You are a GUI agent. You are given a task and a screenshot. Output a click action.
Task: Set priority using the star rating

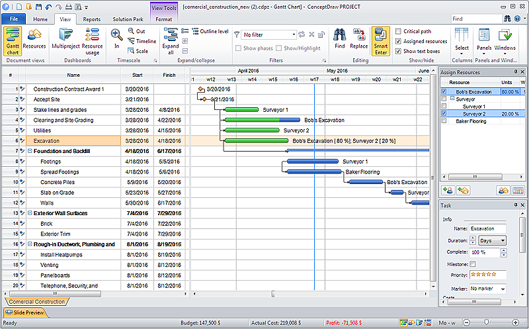tap(487, 275)
